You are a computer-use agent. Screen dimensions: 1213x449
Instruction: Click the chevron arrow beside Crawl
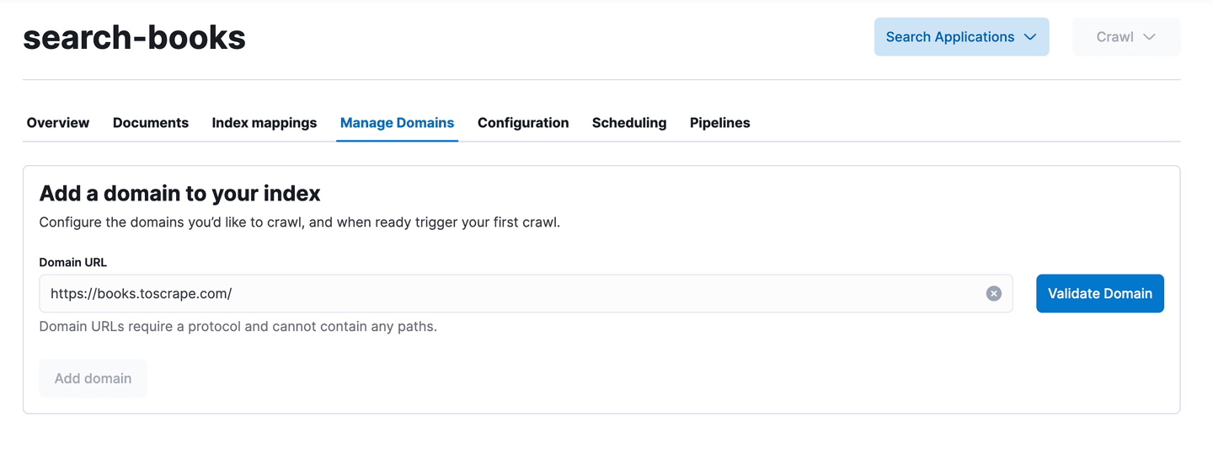pos(1149,37)
